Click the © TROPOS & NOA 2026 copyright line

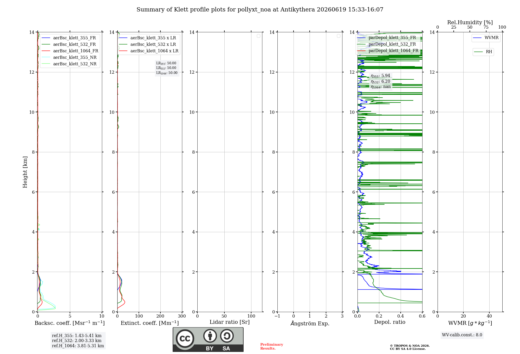(x=410, y=346)
